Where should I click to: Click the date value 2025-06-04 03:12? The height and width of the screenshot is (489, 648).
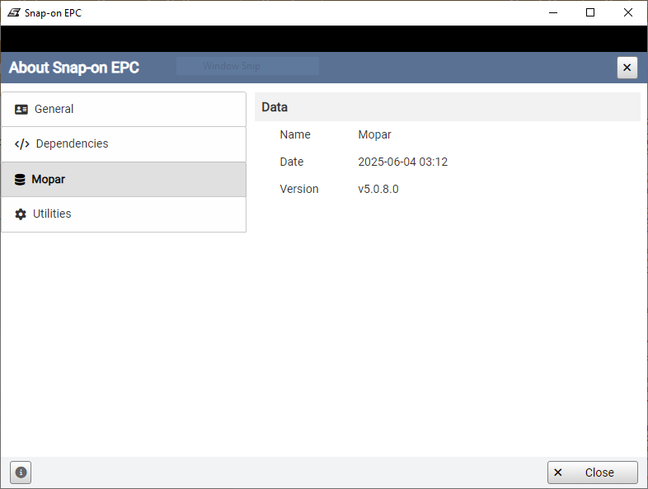[402, 162]
